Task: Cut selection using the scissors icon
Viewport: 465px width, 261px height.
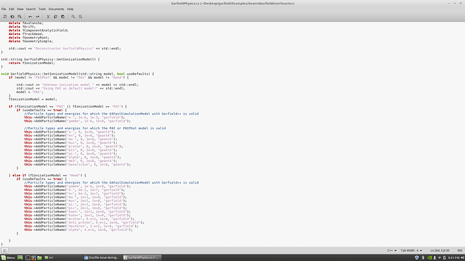Action: click(x=48, y=17)
